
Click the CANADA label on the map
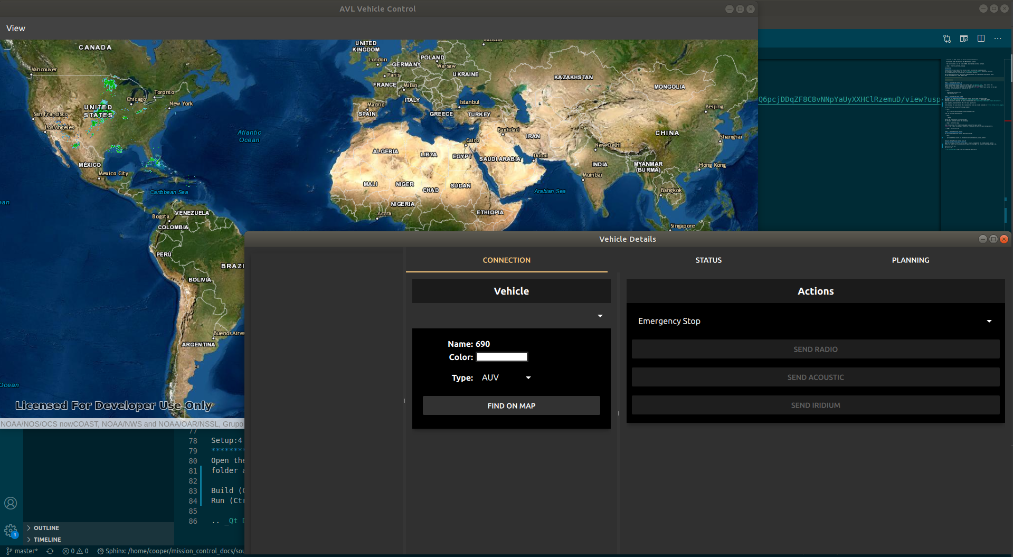click(x=95, y=48)
